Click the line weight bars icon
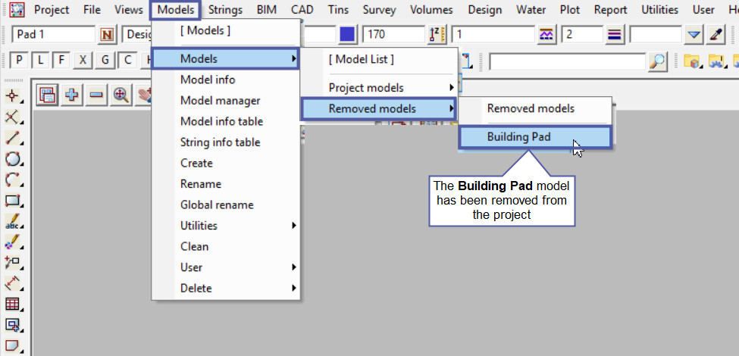Screen dimensions: 739x356 pyautogui.click(x=614, y=35)
